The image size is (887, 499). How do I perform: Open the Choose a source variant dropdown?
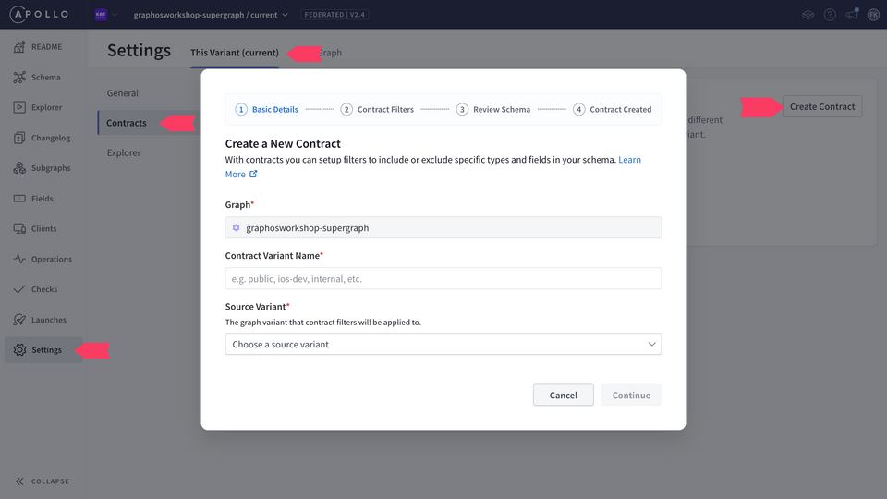[x=443, y=344]
